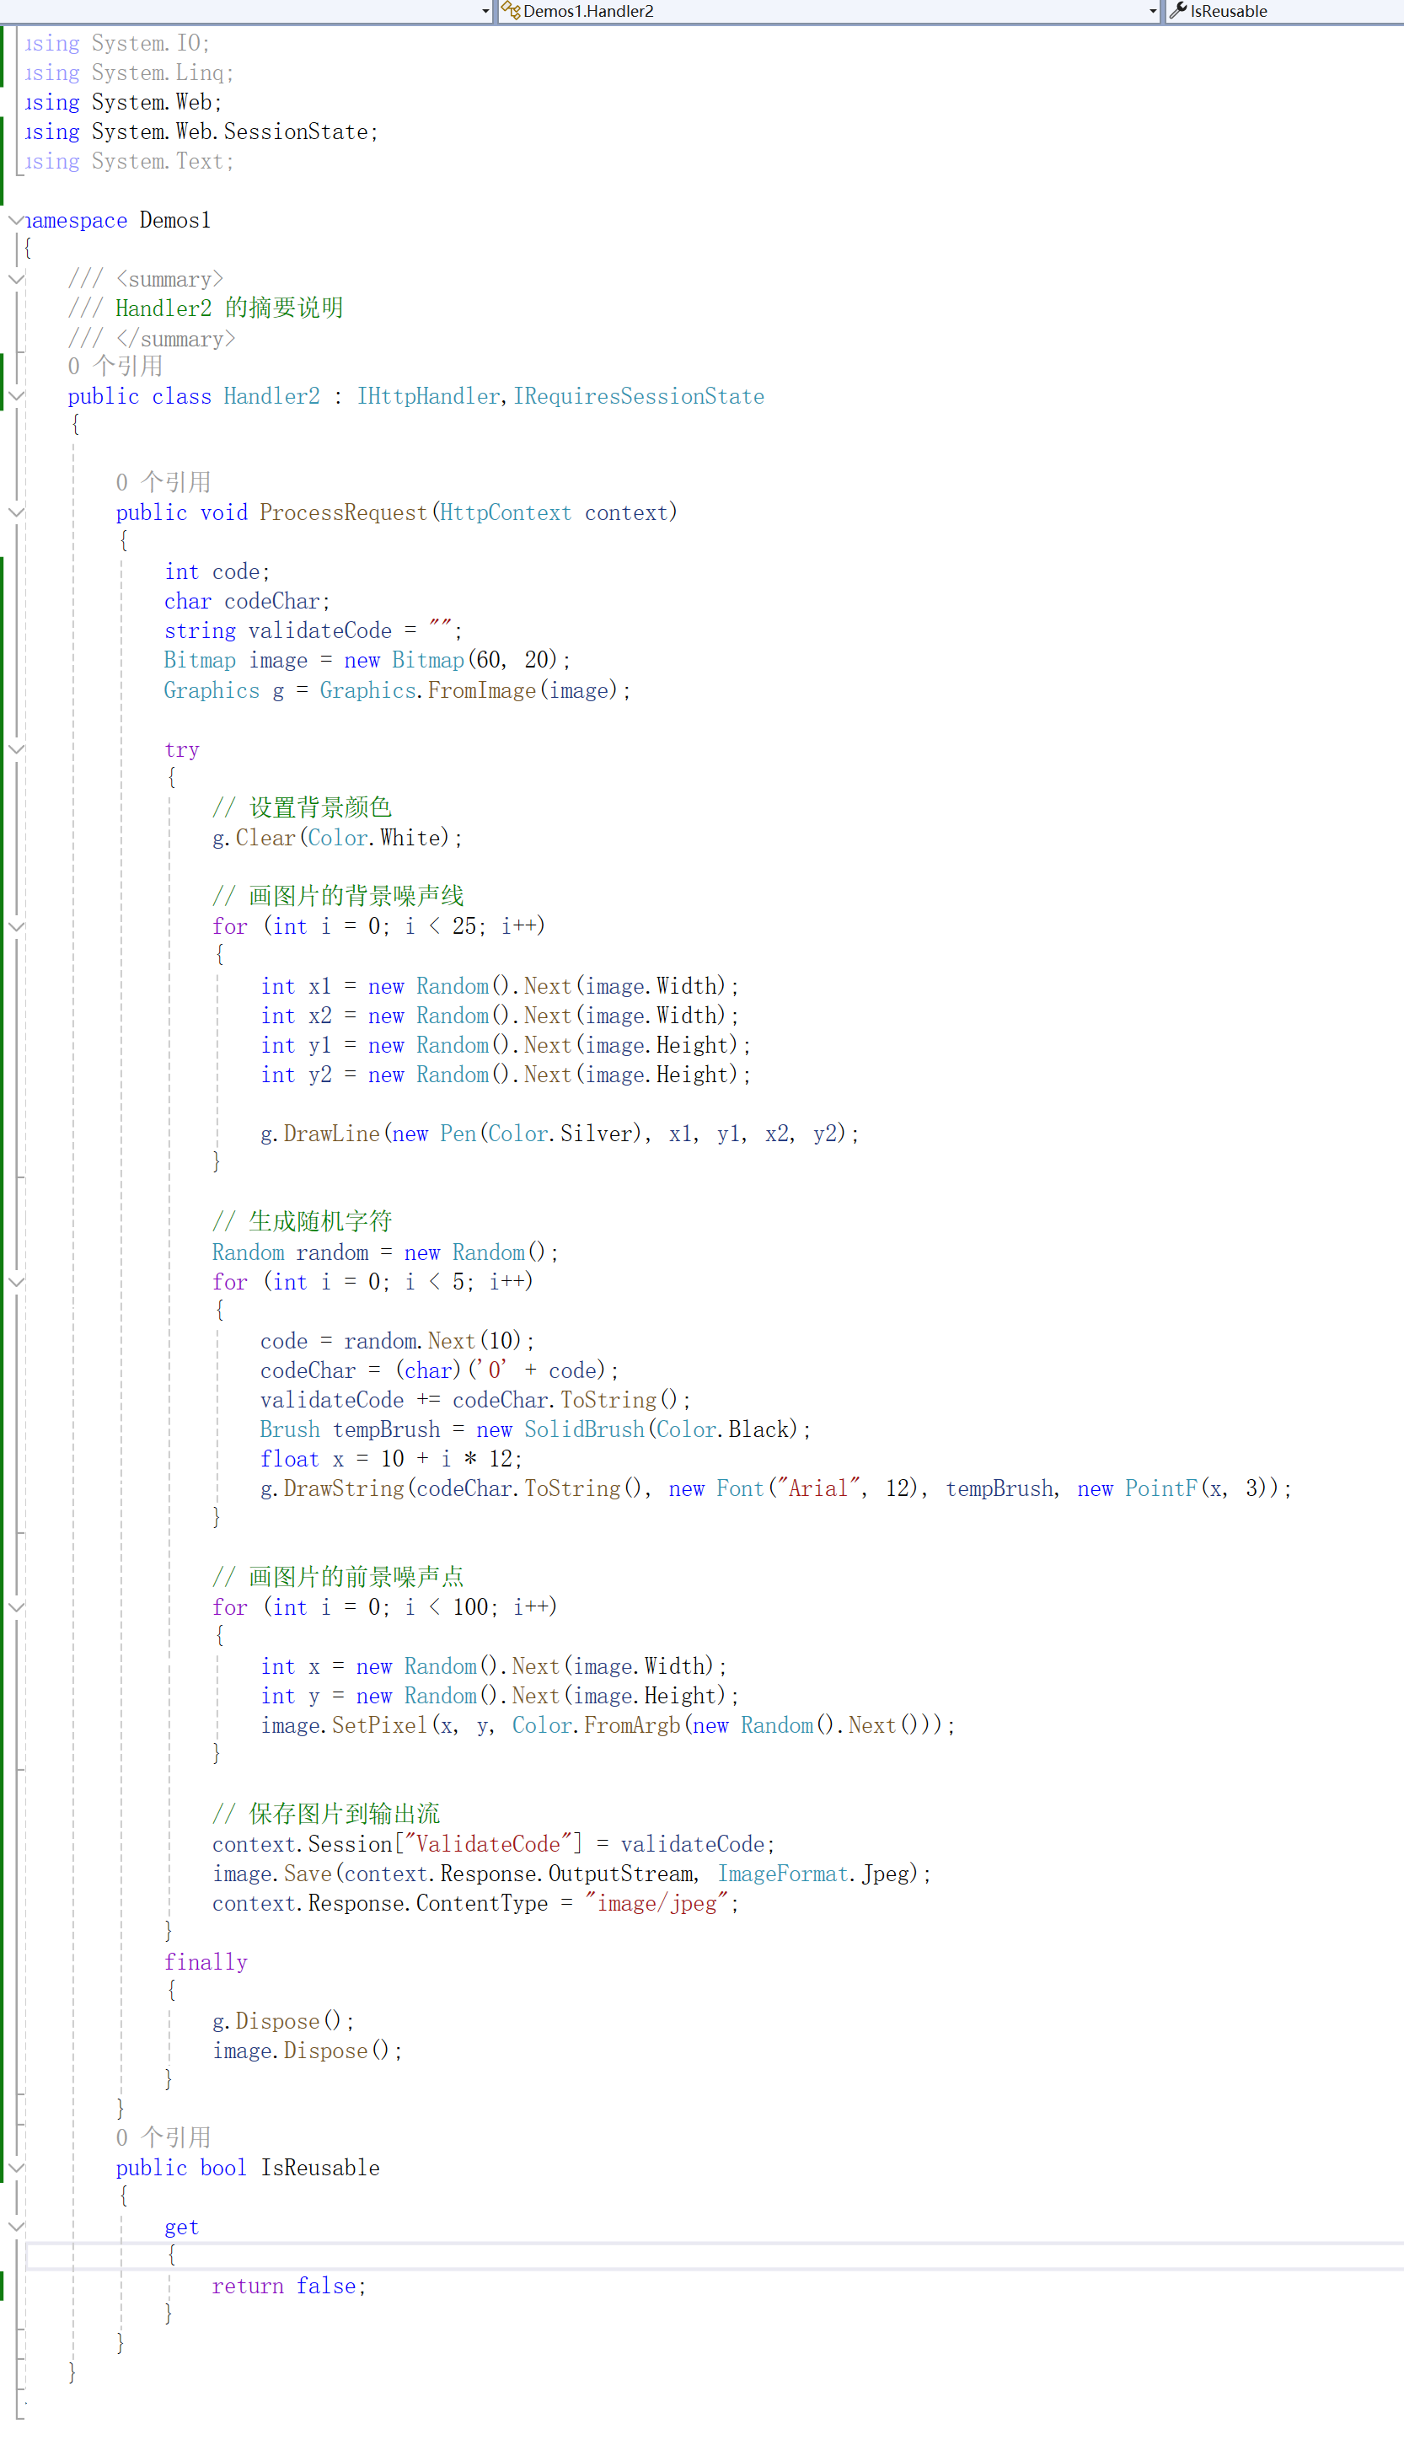Click the 'g.DrawString' statement
Image resolution: width=1404 pixels, height=2461 pixels.
coord(775,1489)
